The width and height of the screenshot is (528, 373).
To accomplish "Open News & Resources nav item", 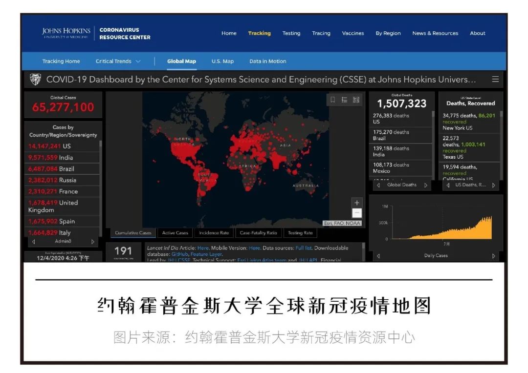I will tap(436, 33).
